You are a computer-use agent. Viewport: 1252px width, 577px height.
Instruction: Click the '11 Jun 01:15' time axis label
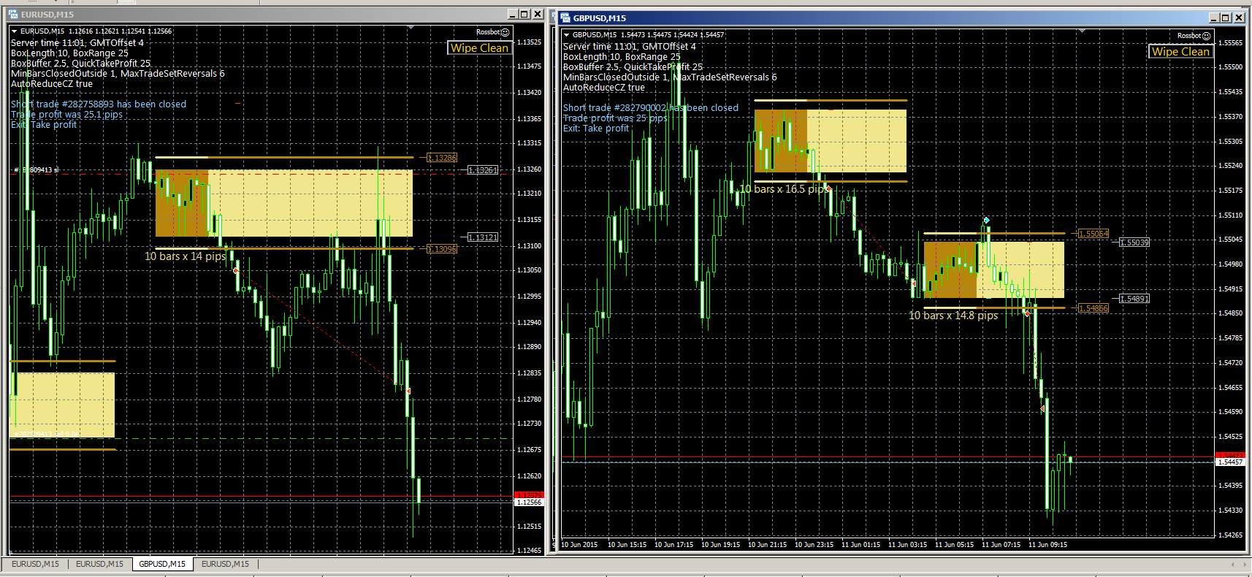(860, 544)
